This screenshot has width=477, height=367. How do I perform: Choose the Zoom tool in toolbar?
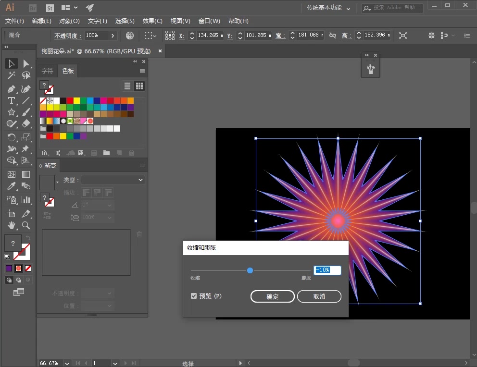(x=26, y=225)
